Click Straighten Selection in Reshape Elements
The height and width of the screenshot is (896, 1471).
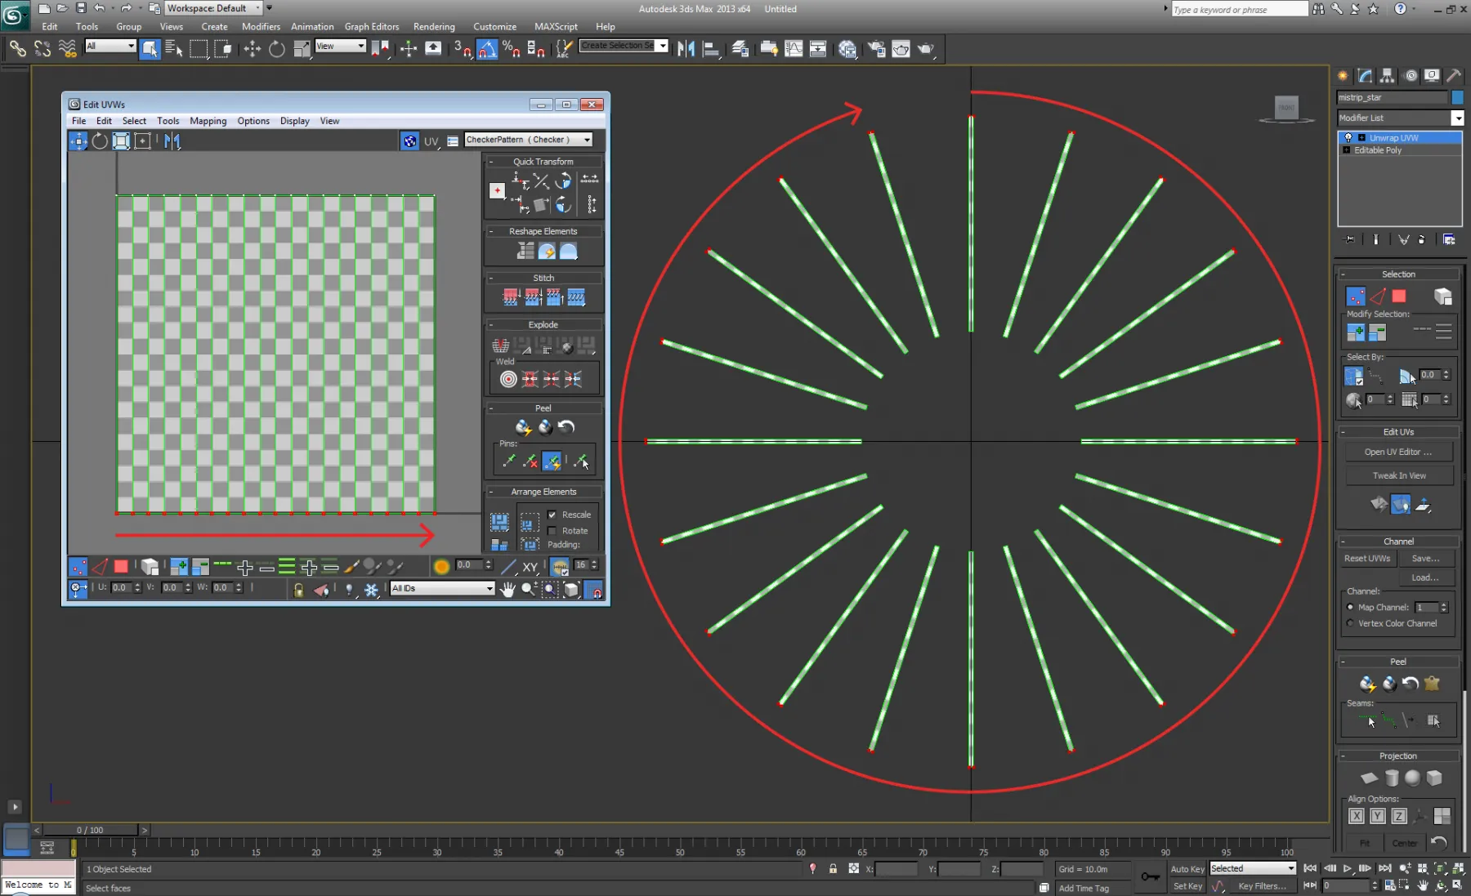coord(525,252)
